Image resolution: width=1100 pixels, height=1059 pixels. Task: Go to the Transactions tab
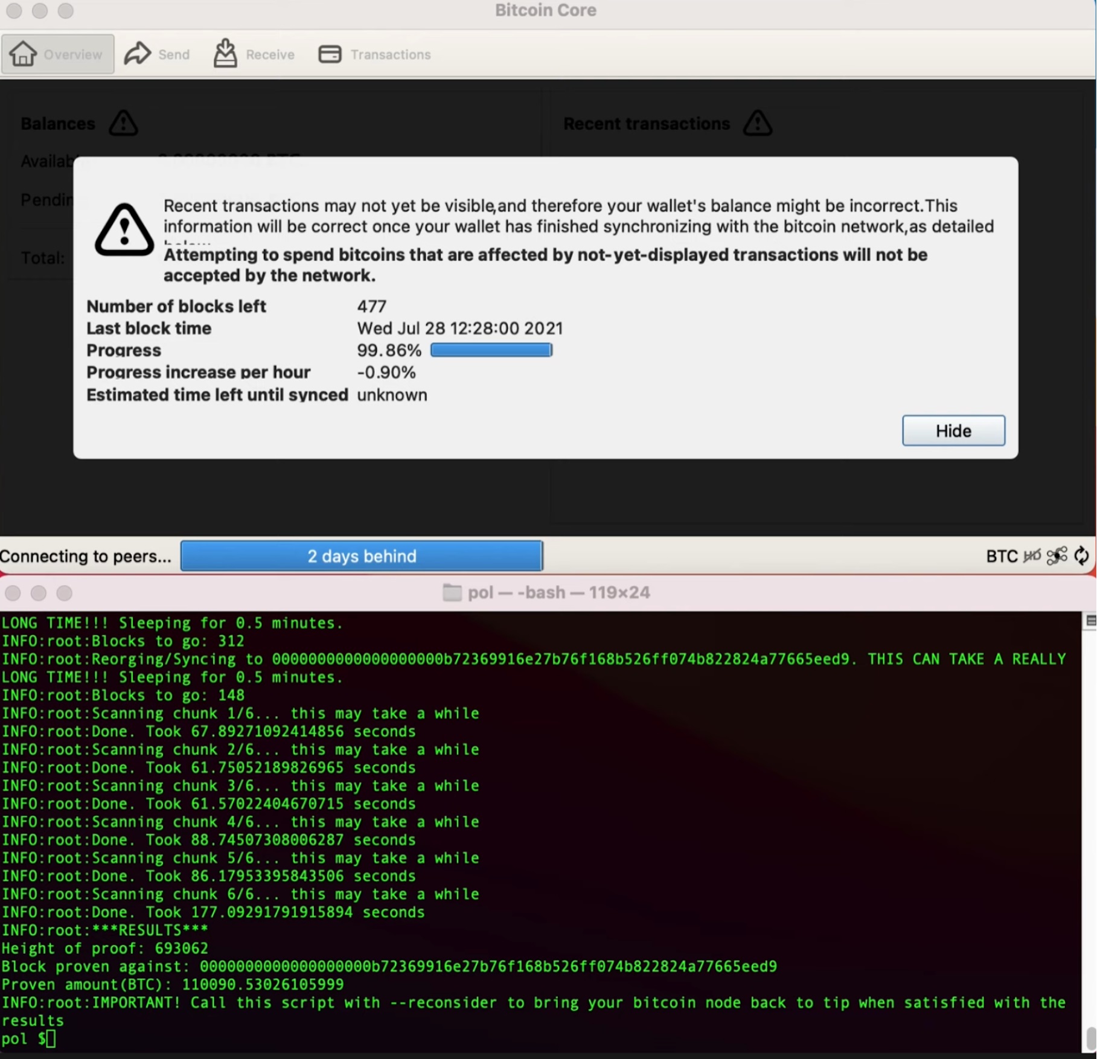[x=374, y=54]
